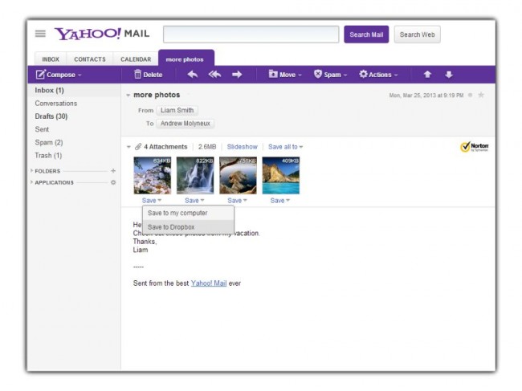Open the turquoise beach photo thumbnail
Screen dimensions: 522x391
click(x=280, y=175)
